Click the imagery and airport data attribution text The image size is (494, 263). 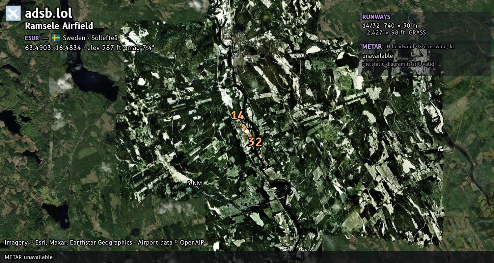104,243
